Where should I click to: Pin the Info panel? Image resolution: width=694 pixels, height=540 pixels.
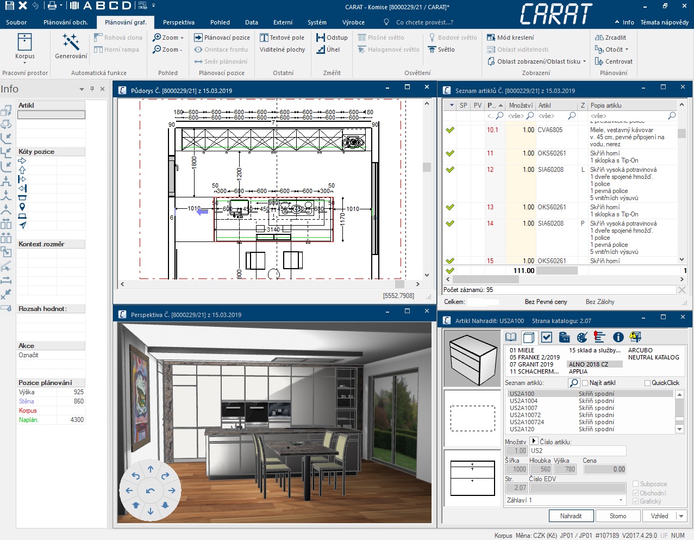92,89
